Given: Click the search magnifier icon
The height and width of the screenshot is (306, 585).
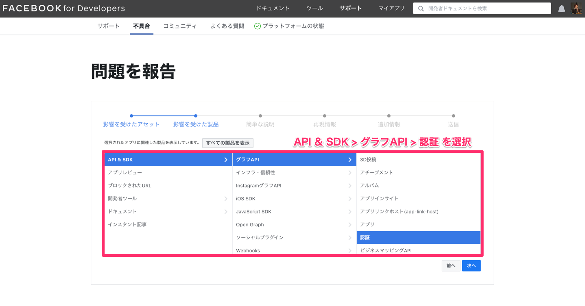Looking at the screenshot, I should click(x=421, y=9).
